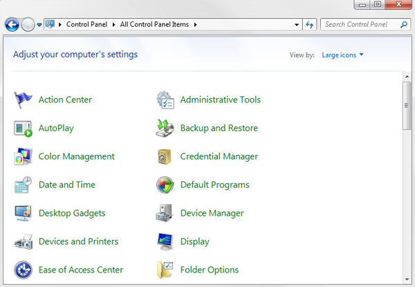Click the Action Center flag icon
This screenshot has width=415, height=287.
click(23, 100)
